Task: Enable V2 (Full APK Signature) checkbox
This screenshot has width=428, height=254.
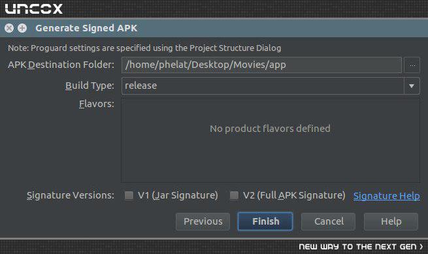Action: [234, 195]
